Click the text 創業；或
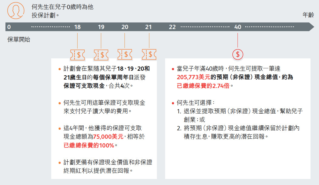Viewport: 319px width, 185px height. [194, 120]
